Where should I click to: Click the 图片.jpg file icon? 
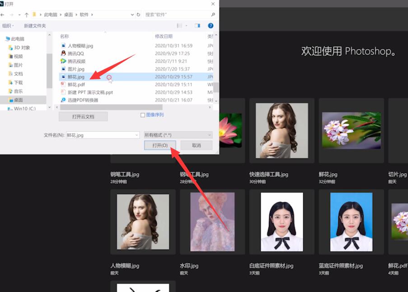point(63,69)
